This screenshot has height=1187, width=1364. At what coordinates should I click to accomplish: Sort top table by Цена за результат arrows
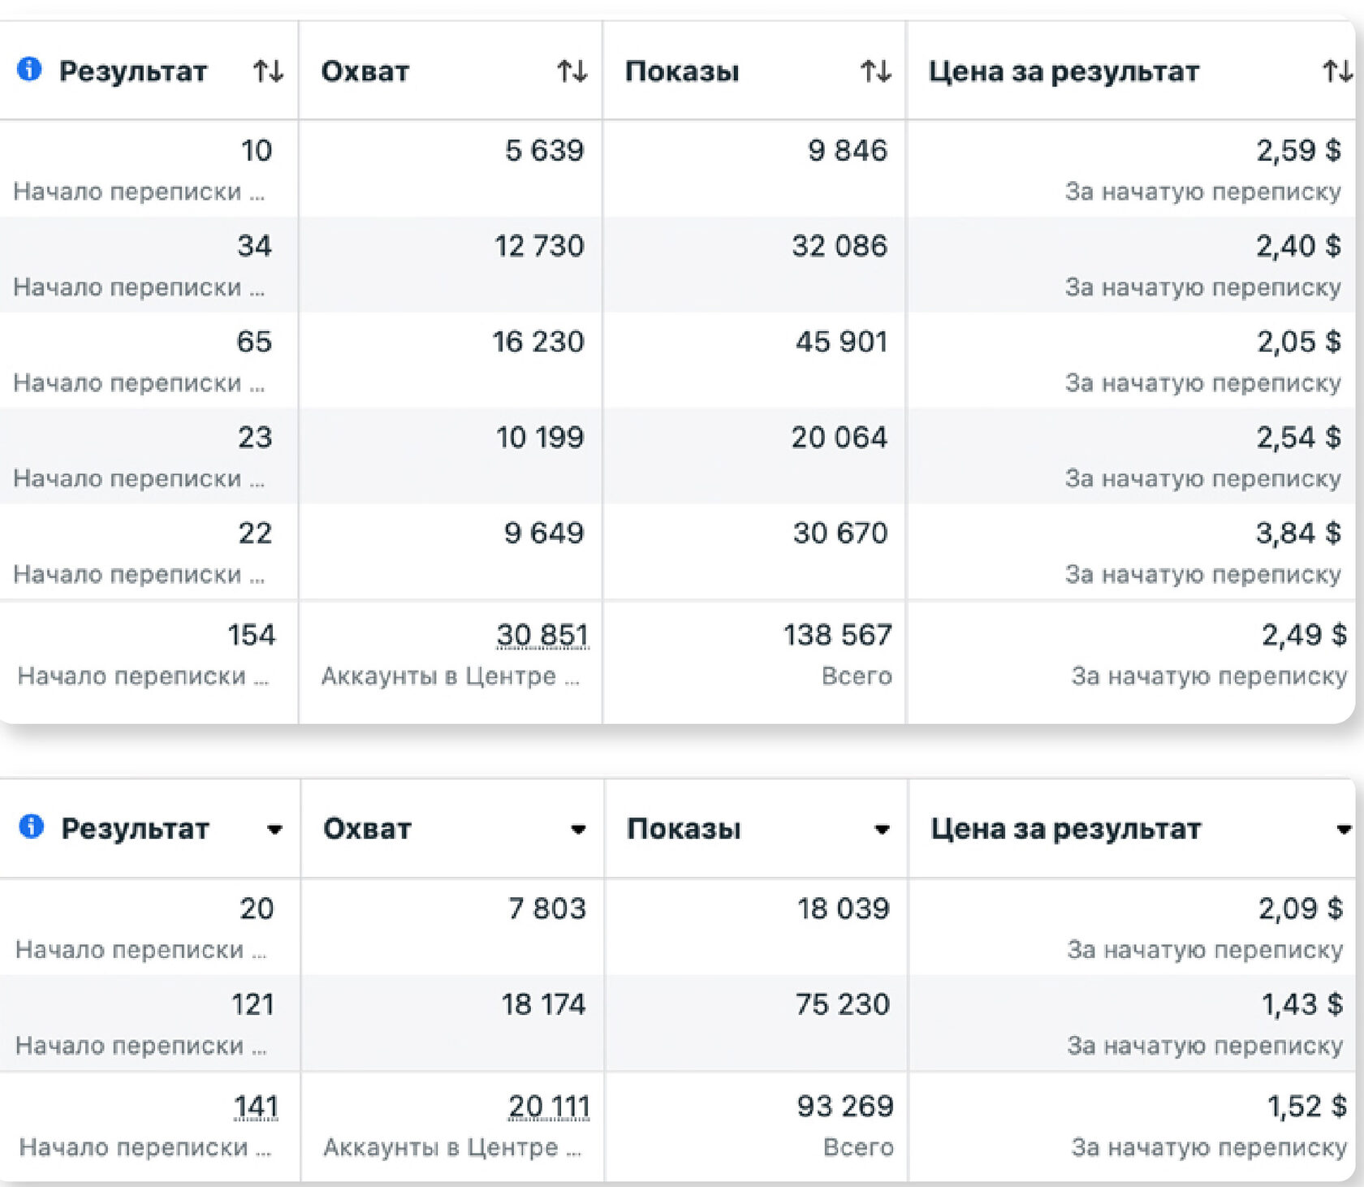1338,71
